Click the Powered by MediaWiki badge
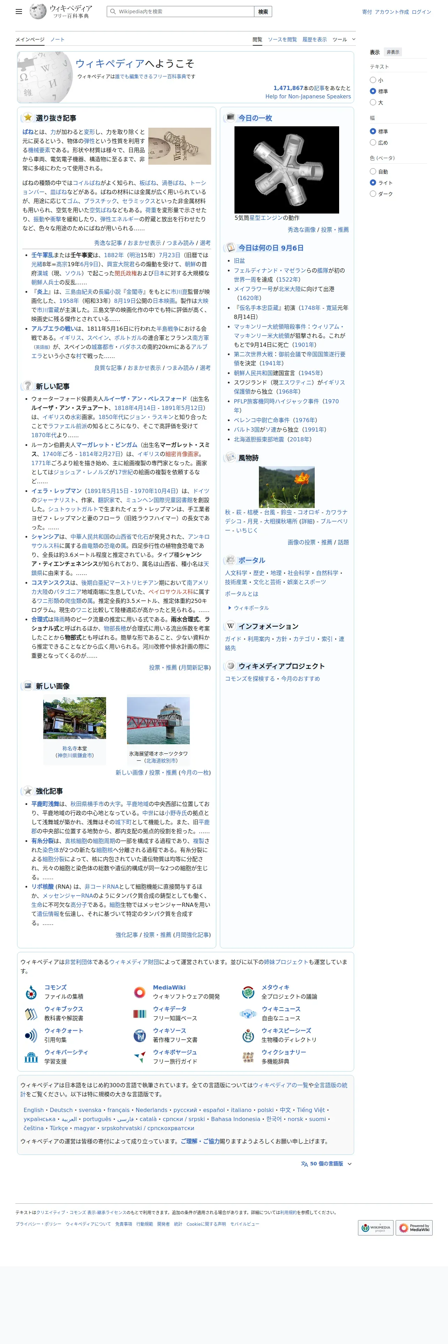This screenshot has width=448, height=1344. (x=414, y=1228)
